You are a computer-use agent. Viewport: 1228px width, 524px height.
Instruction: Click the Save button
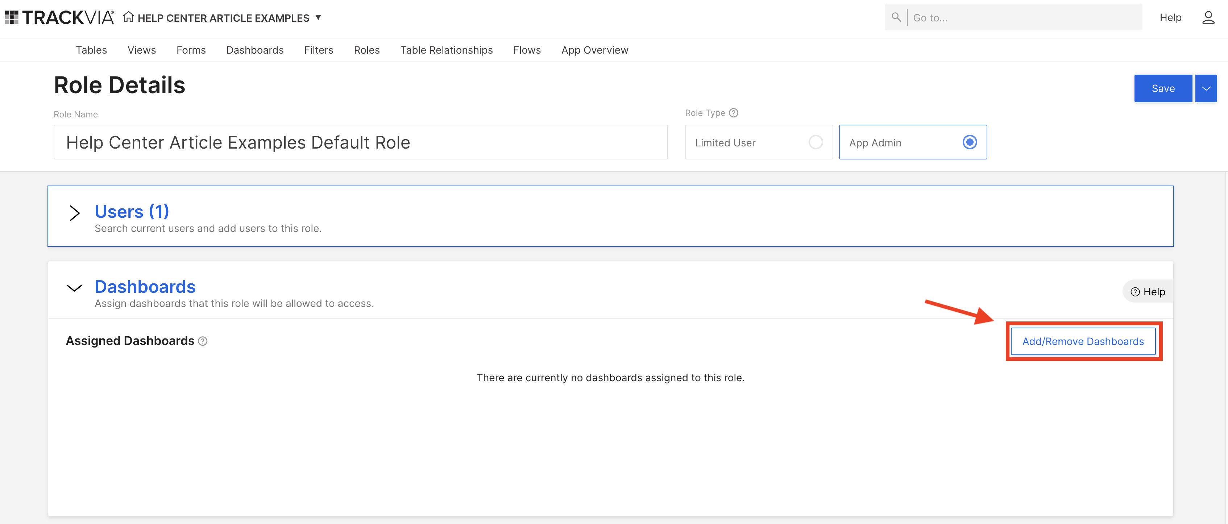[x=1163, y=88]
